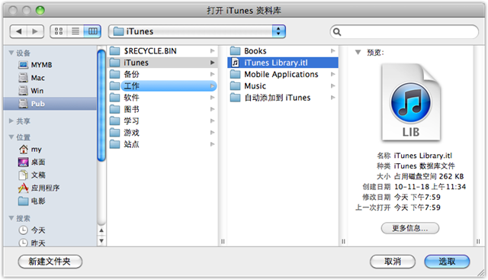Viewport: 488px width, 280px height.
Task: Click the preview column resize handle
Action: click(478, 241)
